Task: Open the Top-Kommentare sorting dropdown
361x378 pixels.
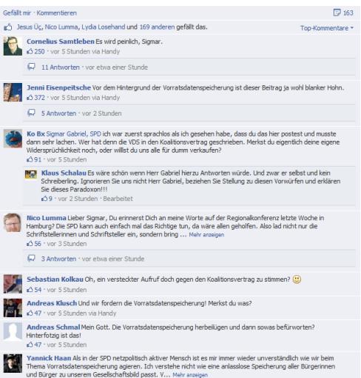Action: (327, 28)
